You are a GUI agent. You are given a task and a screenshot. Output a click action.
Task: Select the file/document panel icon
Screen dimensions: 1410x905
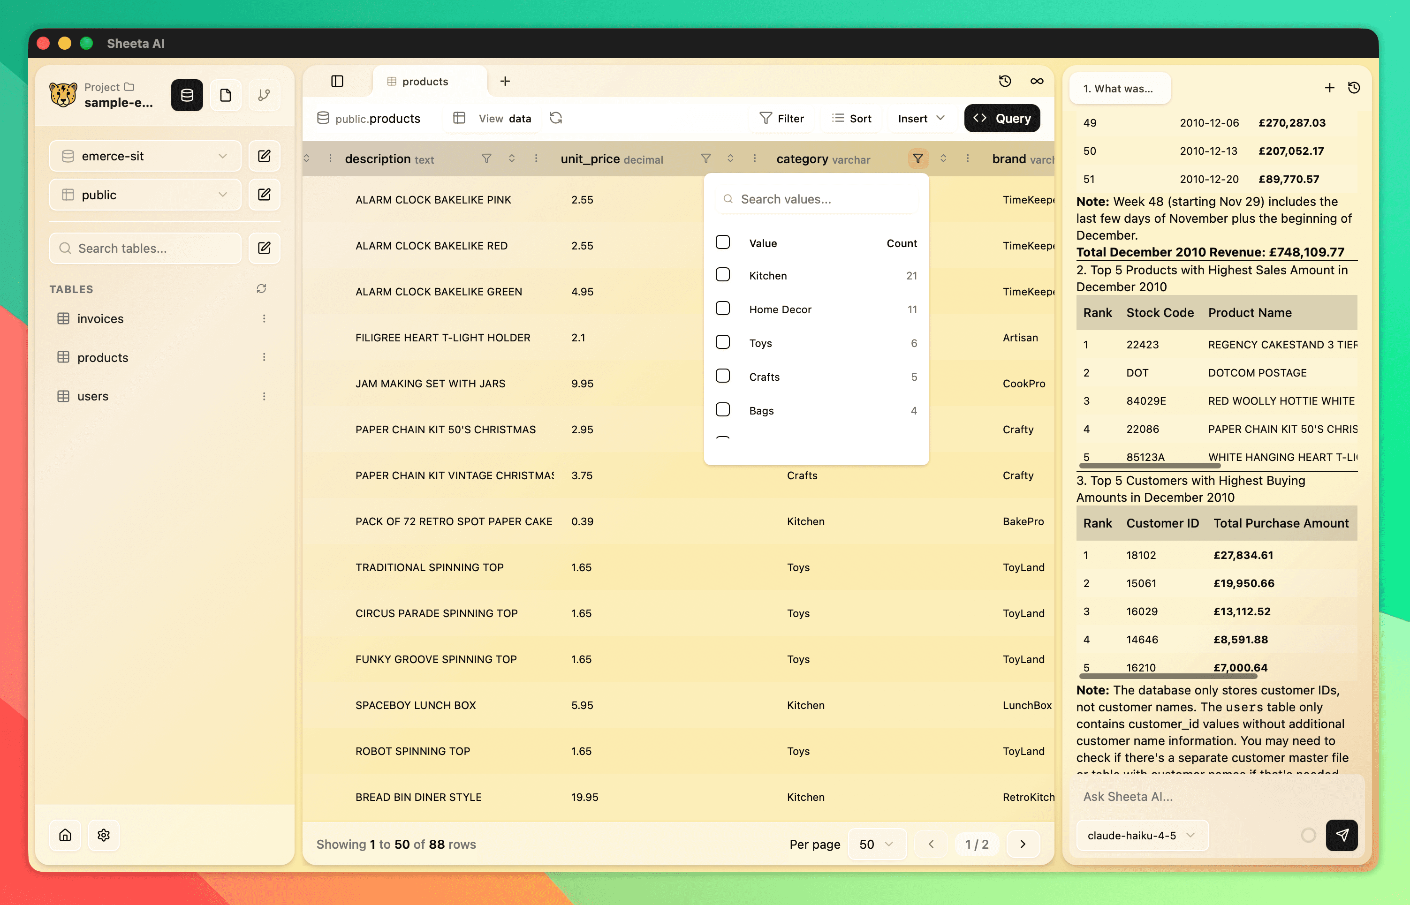pyautogui.click(x=226, y=95)
